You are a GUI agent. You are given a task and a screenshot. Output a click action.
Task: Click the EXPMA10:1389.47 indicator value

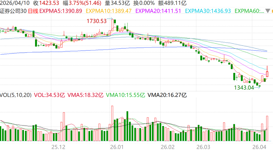tap(109, 11)
